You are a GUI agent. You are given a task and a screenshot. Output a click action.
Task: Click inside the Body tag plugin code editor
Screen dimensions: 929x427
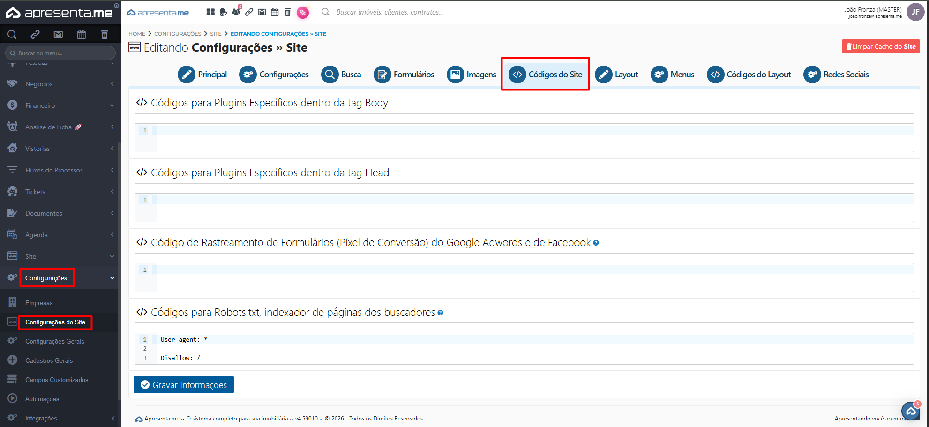pyautogui.click(x=524, y=138)
